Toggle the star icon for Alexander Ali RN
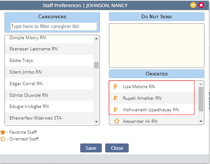The width and height of the screenshot is (210, 164). pos(116,121)
